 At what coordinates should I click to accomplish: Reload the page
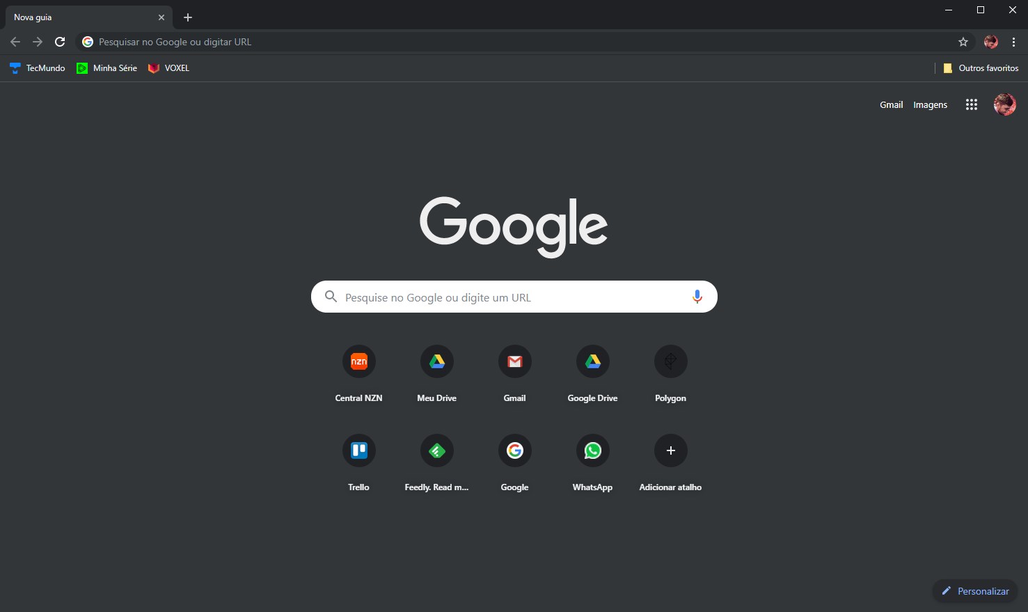(x=60, y=42)
